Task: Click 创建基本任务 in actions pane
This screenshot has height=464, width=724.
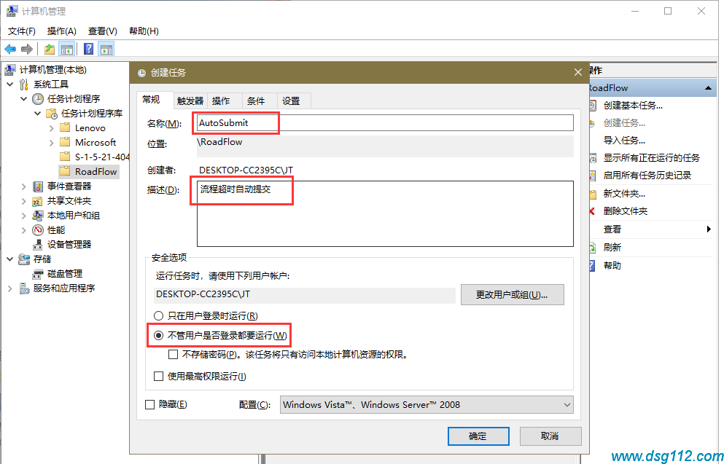Action: 633,106
